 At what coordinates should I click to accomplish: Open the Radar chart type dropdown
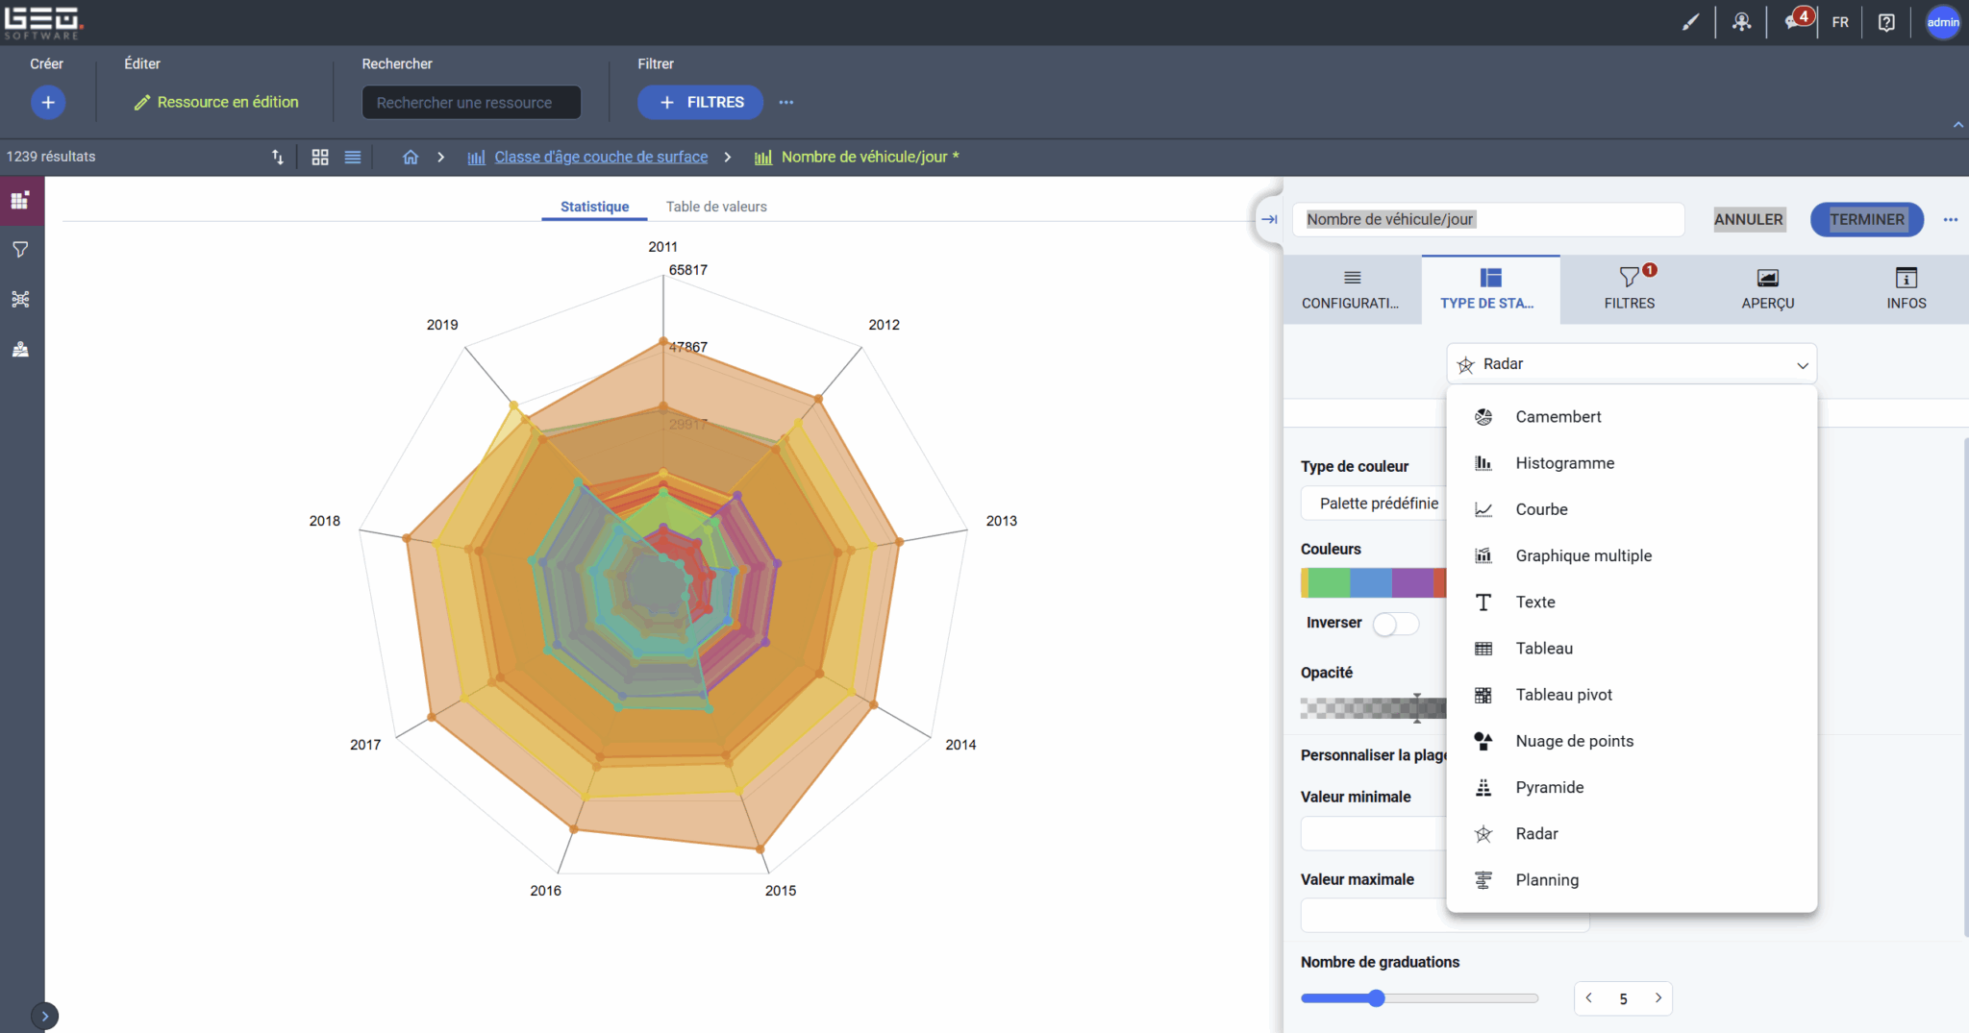click(1631, 364)
